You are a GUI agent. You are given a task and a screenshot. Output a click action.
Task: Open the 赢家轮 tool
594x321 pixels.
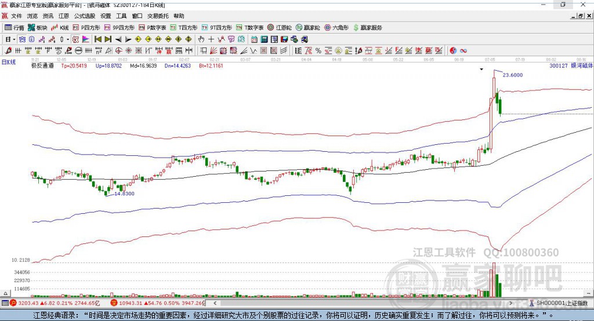click(x=307, y=28)
